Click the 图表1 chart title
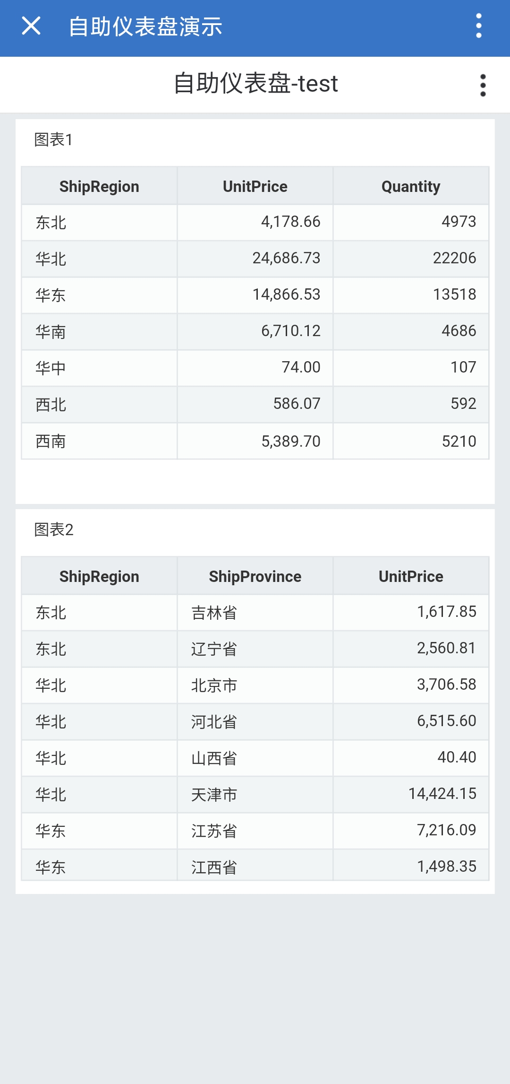The image size is (510, 1084). (x=53, y=140)
